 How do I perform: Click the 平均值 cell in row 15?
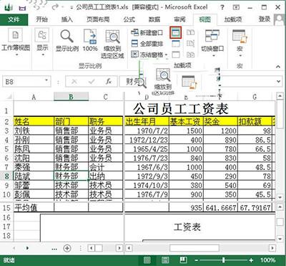pyautogui.click(x=34, y=208)
